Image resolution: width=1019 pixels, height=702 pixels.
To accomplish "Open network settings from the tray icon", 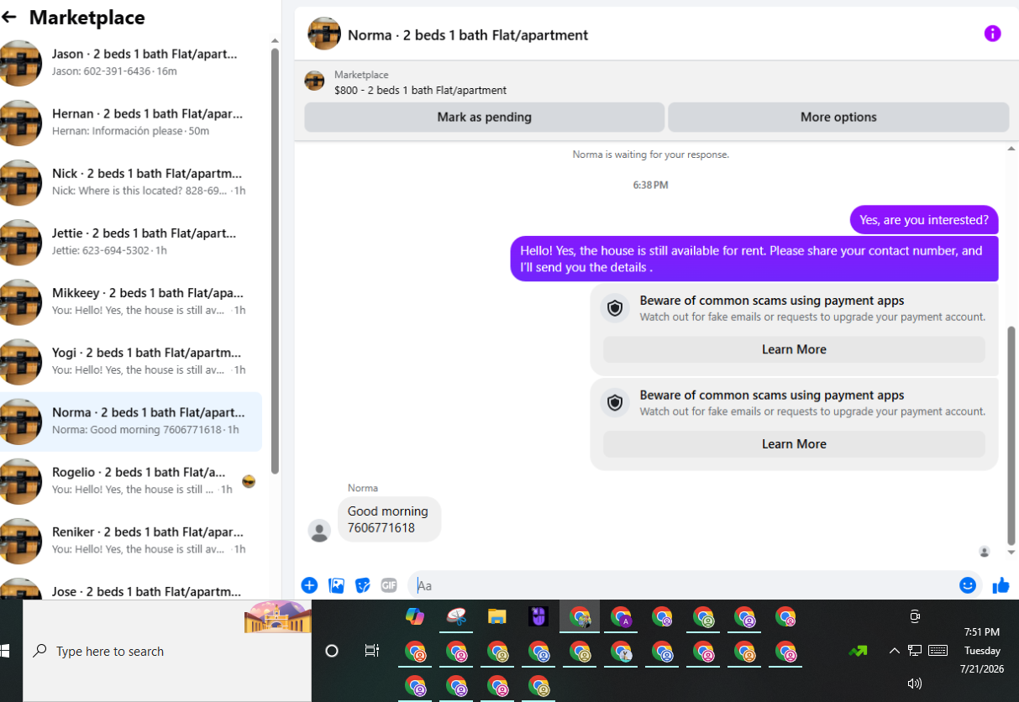I will pyautogui.click(x=915, y=651).
